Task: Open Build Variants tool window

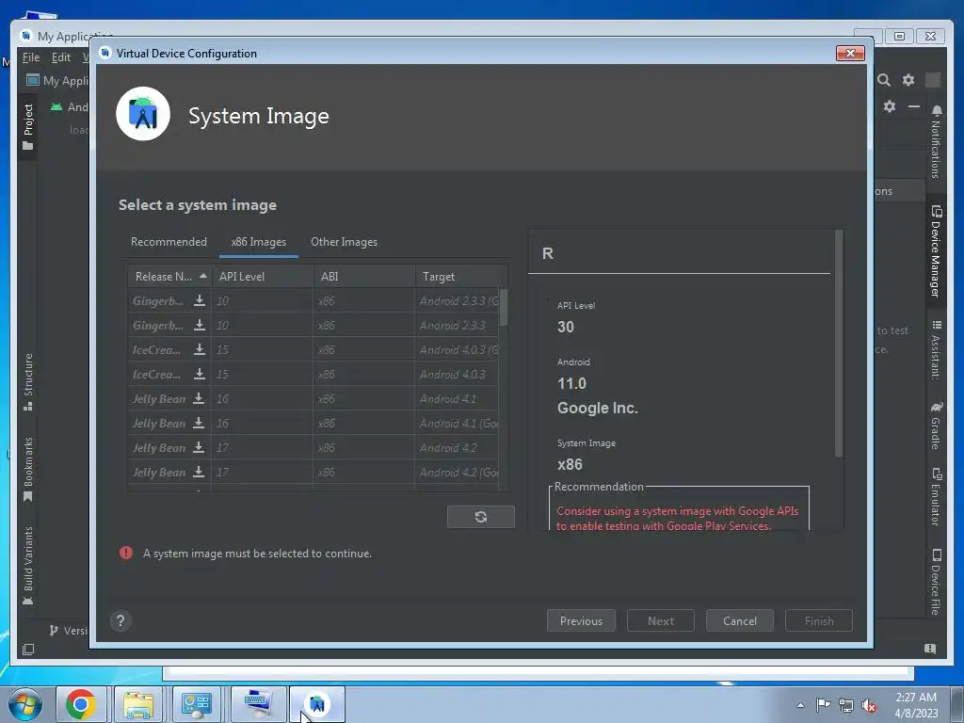Action: pyautogui.click(x=27, y=566)
